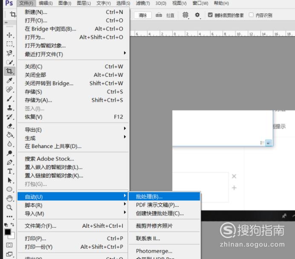Choose 创建快捷批处理(C)...
This screenshot has width=295, height=259.
pyautogui.click(x=164, y=213)
